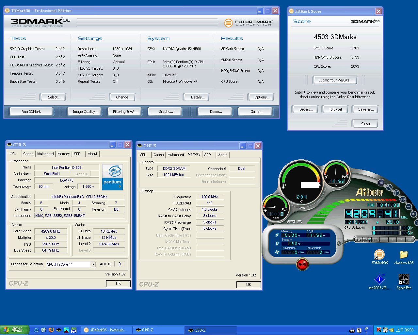Open SPD tab in left CPU-Z window
The height and width of the screenshot is (335, 418).
point(77,154)
